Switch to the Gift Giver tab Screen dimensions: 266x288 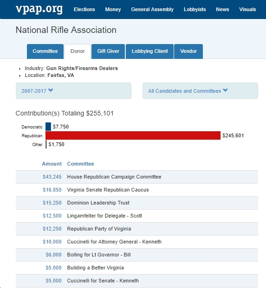click(x=108, y=51)
